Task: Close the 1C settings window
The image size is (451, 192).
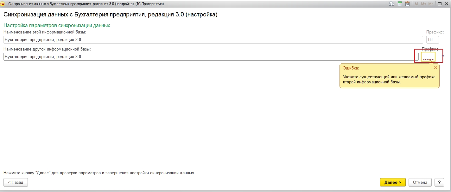Action: click(447, 4)
